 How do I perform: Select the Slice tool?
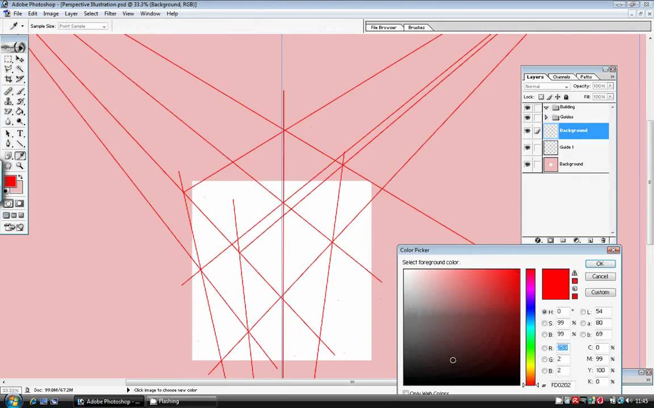(20, 79)
